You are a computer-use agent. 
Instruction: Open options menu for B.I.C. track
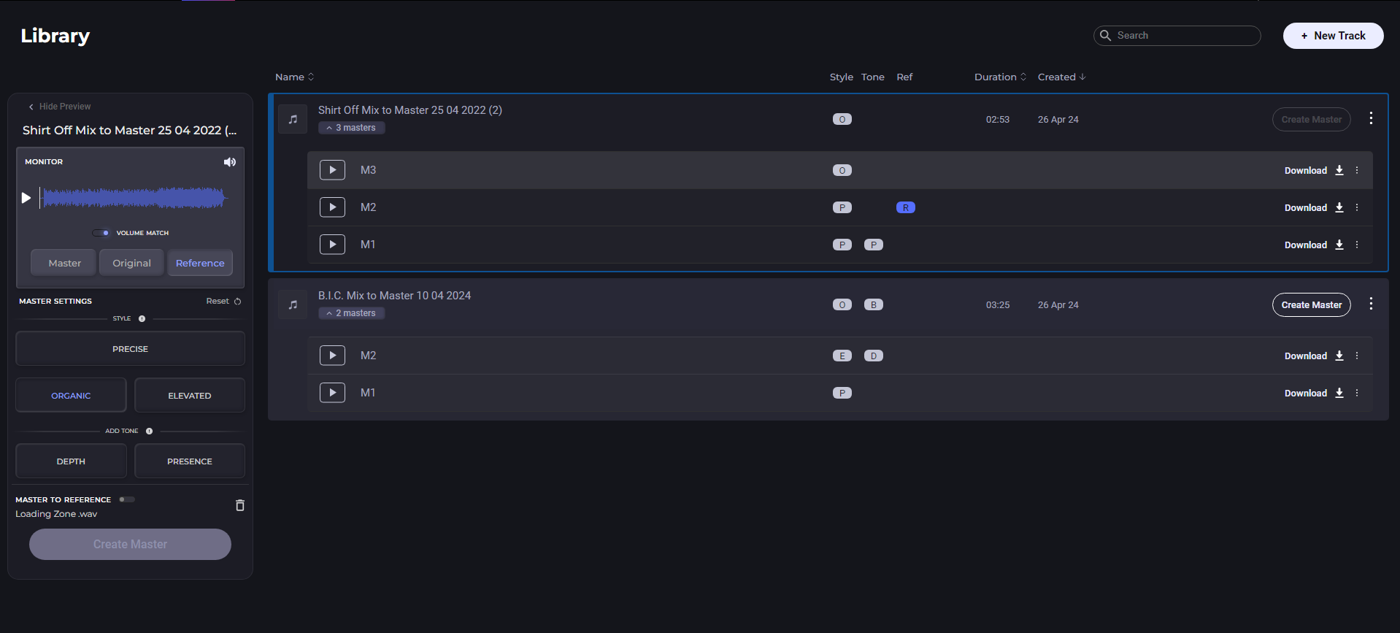1371,304
